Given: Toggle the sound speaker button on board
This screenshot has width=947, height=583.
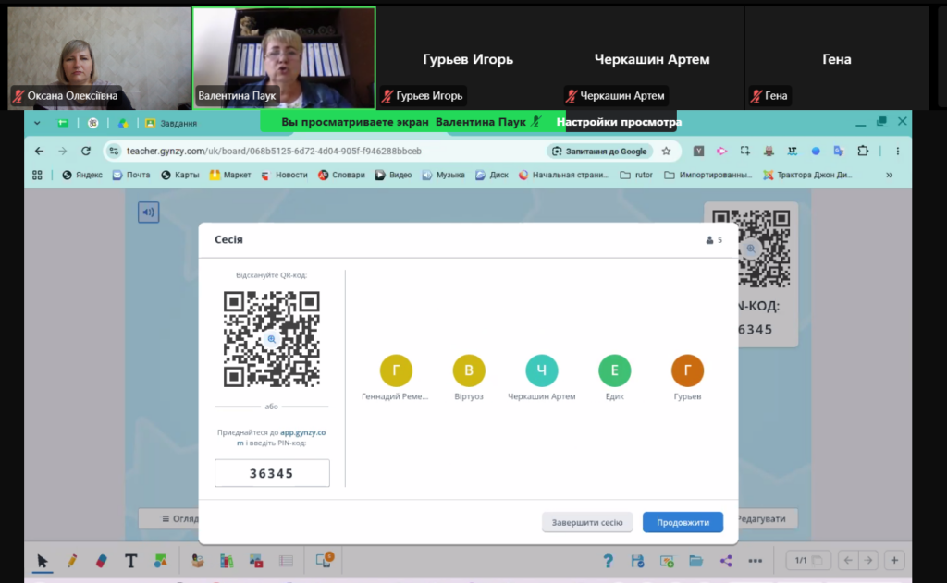Looking at the screenshot, I should [148, 212].
